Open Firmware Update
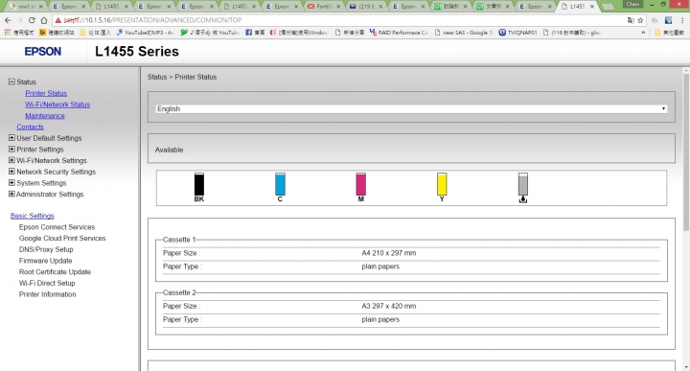The height and width of the screenshot is (371, 690). coord(45,261)
